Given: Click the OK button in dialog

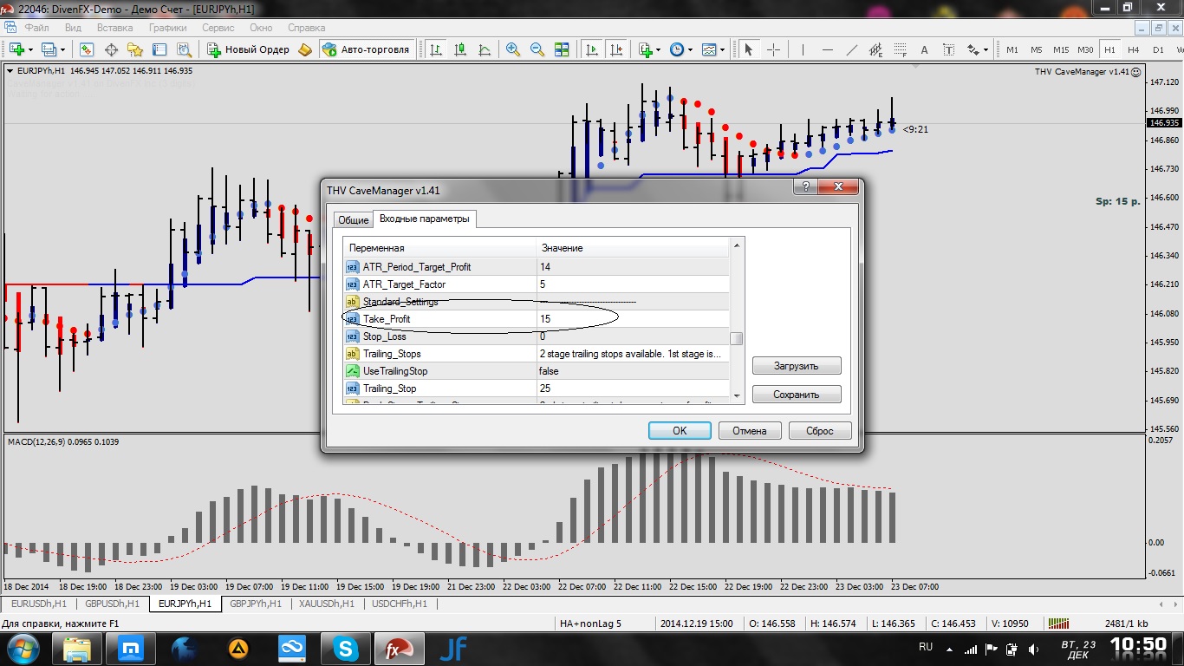Looking at the screenshot, I should (680, 430).
